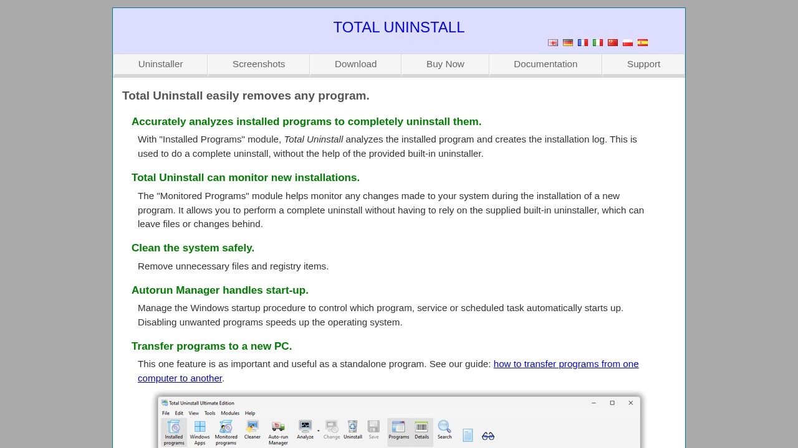Switch to Spanish via the Spain flag
Viewport: 798px width, 448px height.
(x=643, y=43)
